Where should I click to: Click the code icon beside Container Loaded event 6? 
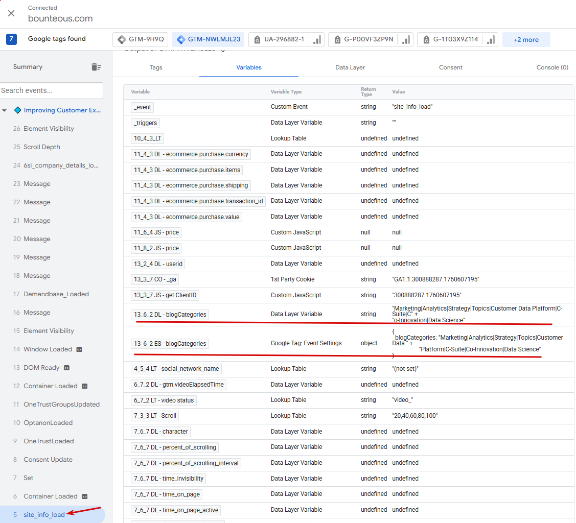84,496
